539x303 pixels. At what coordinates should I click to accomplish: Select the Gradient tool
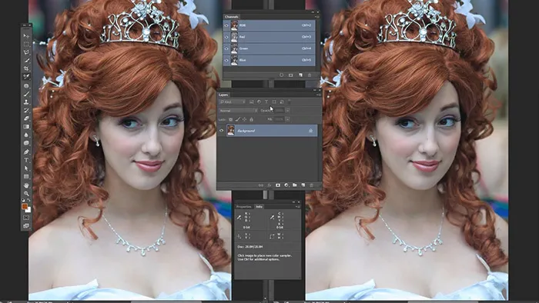pyautogui.click(x=26, y=127)
